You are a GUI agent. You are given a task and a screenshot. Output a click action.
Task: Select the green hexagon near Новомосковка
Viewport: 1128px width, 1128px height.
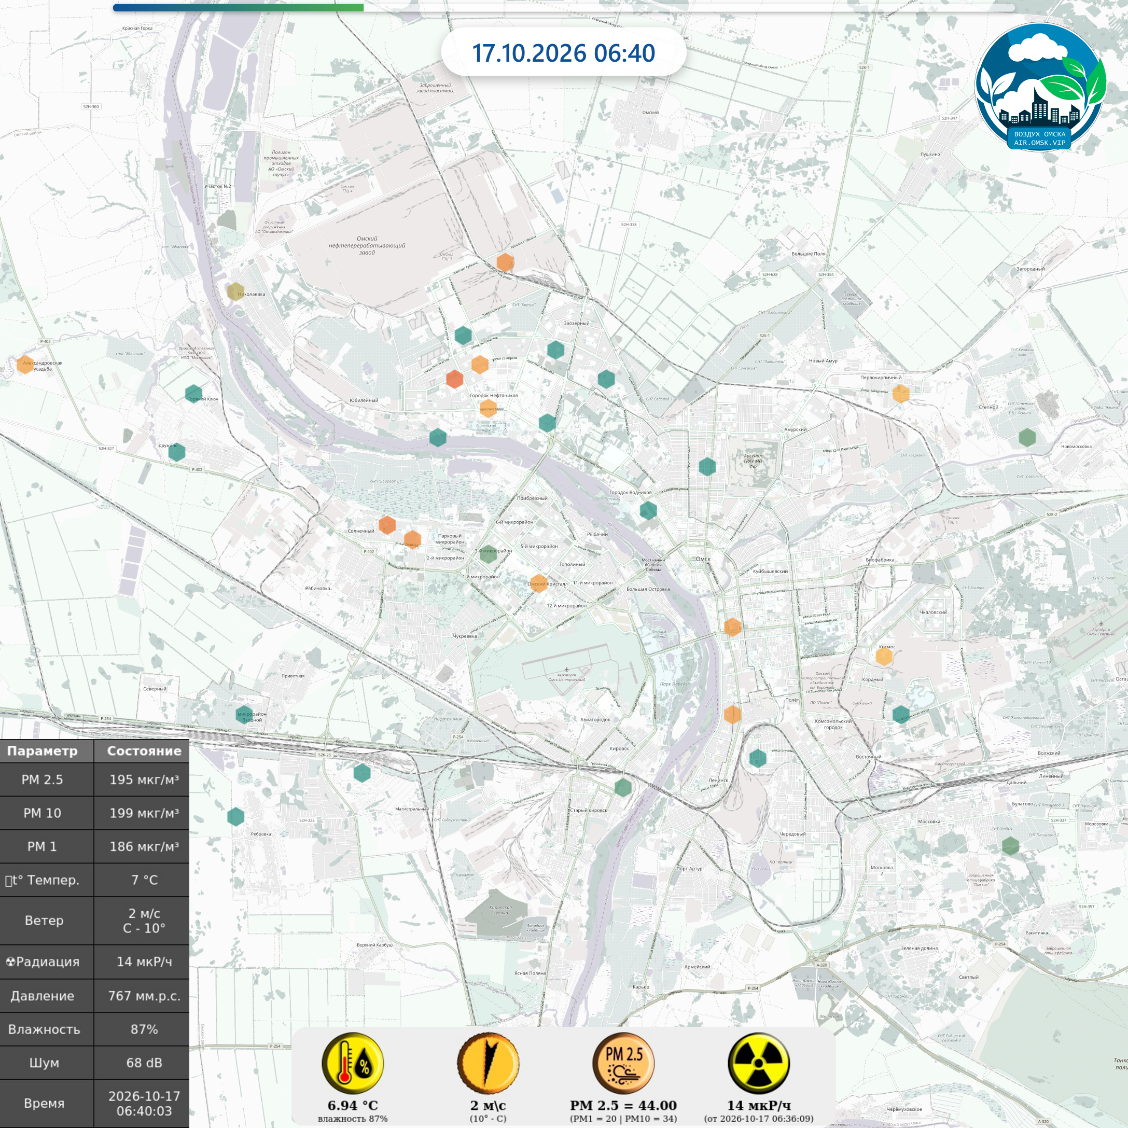click(x=1027, y=437)
